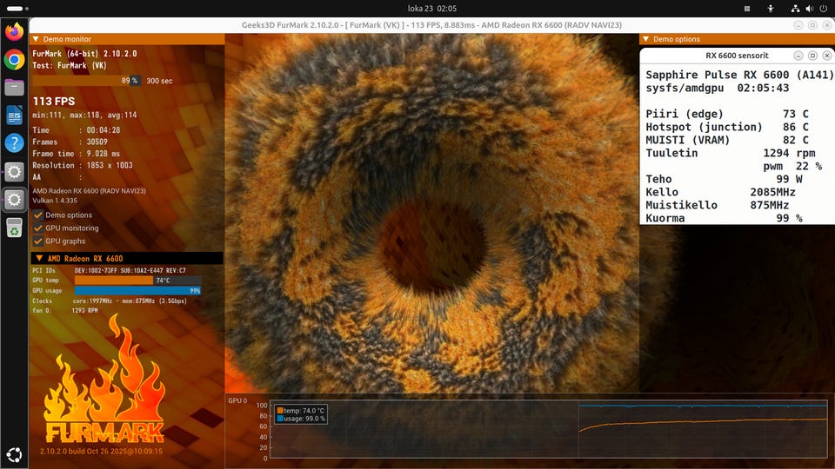Click the FurMark window title bar text
835x469 pixels.
[x=432, y=25]
